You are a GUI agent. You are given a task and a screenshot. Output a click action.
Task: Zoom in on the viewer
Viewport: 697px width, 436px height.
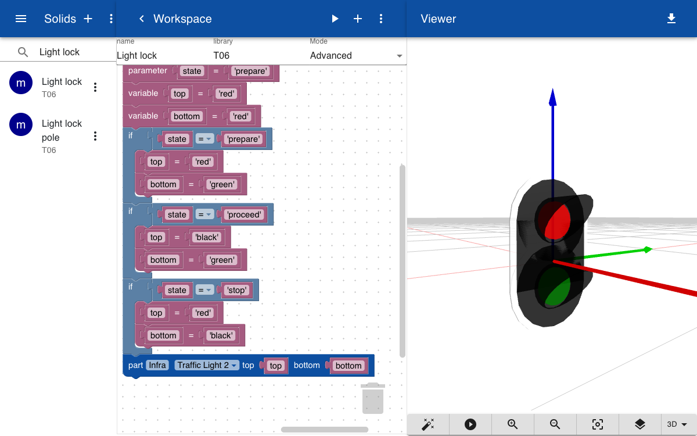pos(513,424)
